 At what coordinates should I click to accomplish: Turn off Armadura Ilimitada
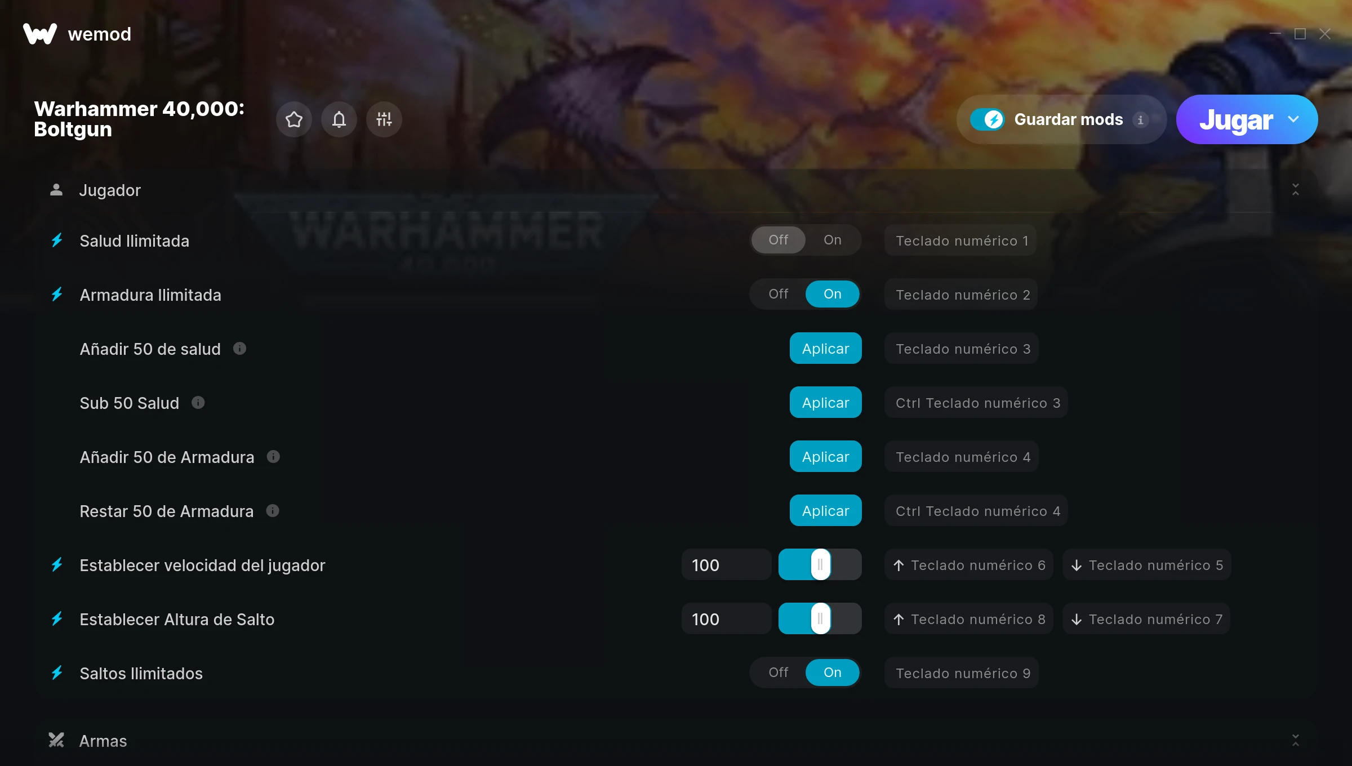pos(779,294)
